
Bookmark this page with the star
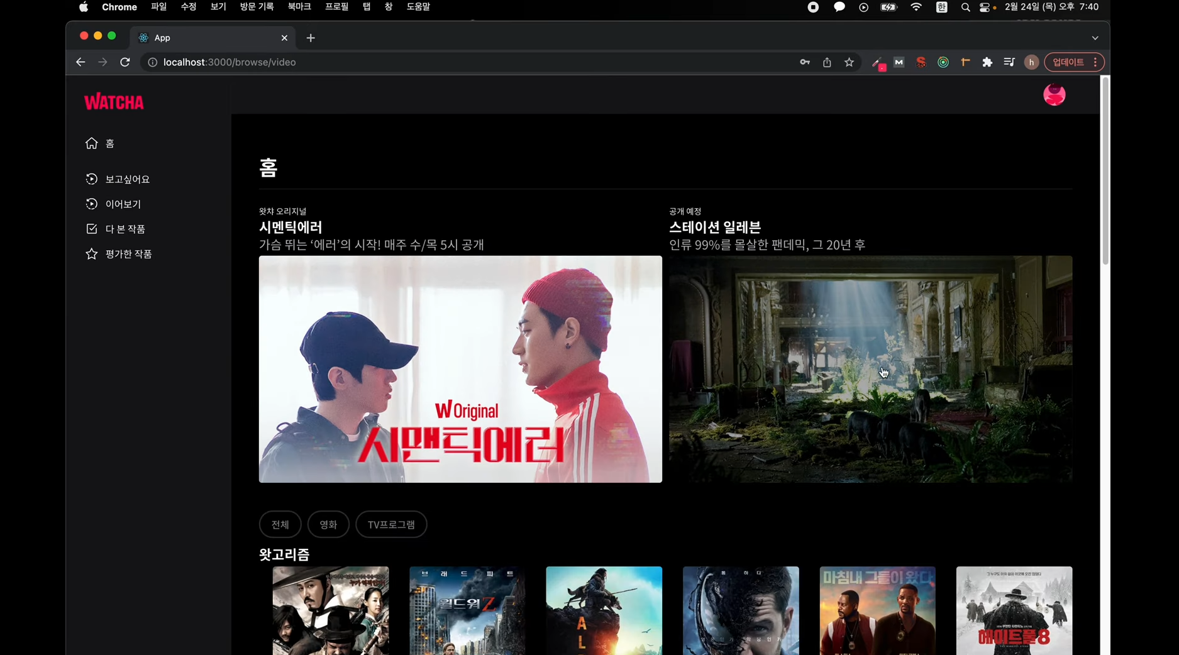point(850,62)
